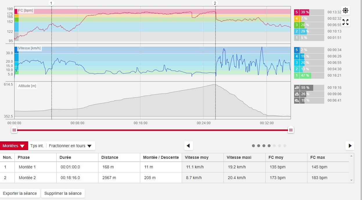The height and width of the screenshot is (200, 362).
Task: Select the fifth pagination dot
Action: [274, 146]
